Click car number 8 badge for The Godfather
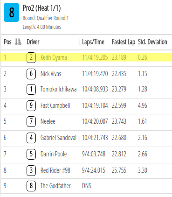This screenshot has height=197, width=172. click(31, 186)
